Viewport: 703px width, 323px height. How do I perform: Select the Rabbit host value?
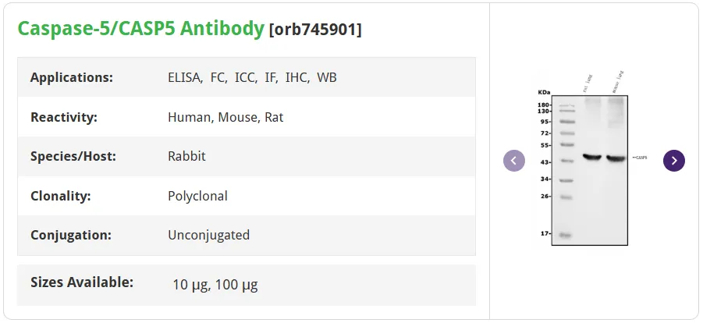click(186, 157)
